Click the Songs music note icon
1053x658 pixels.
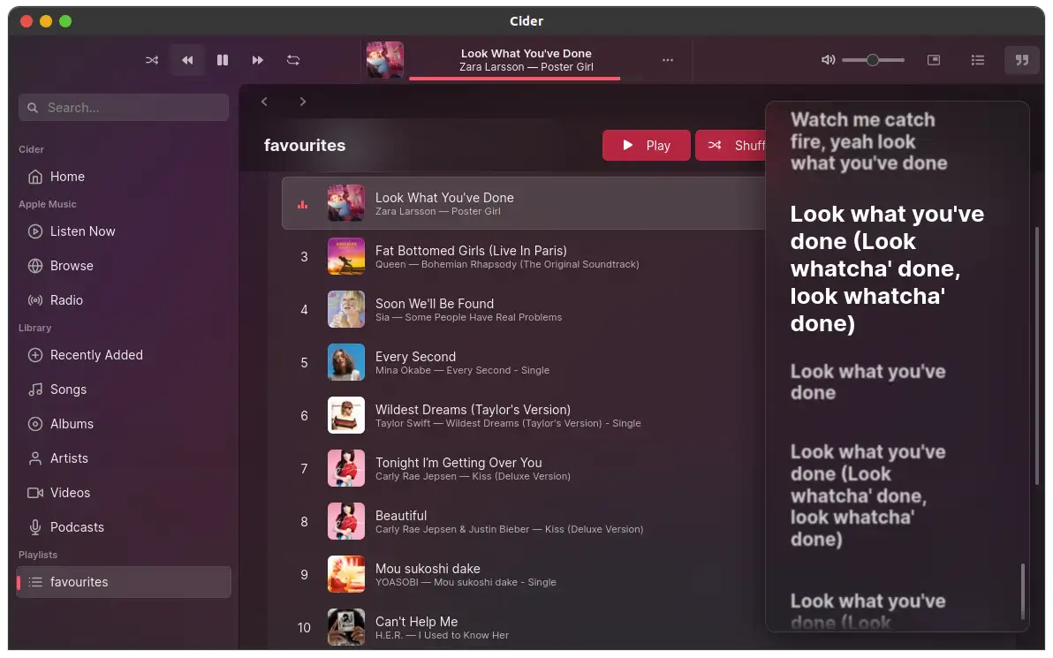[35, 390]
